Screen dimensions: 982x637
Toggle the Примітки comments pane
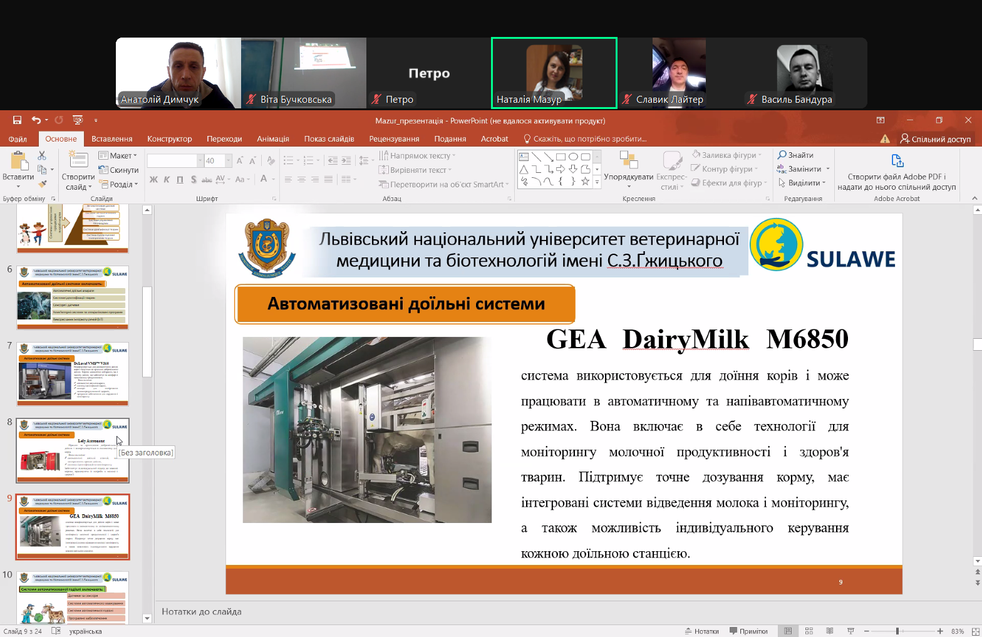pos(748,631)
